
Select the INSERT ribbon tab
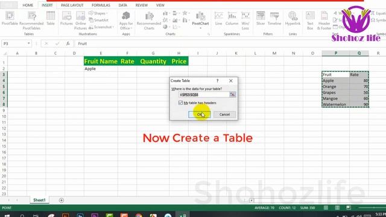click(47, 5)
